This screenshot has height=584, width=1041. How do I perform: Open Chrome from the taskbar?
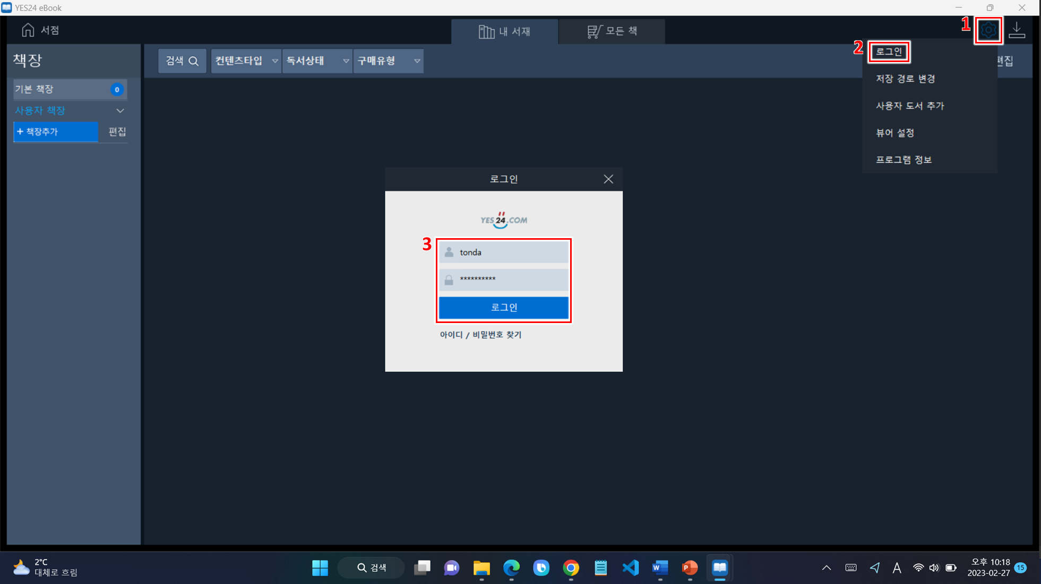(x=571, y=568)
